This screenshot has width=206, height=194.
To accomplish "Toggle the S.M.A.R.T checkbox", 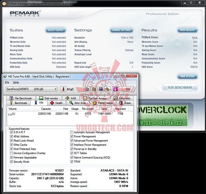I will click(11, 132).
